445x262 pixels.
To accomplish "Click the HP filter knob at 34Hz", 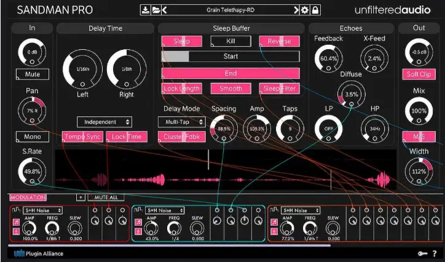I will 374,129.
